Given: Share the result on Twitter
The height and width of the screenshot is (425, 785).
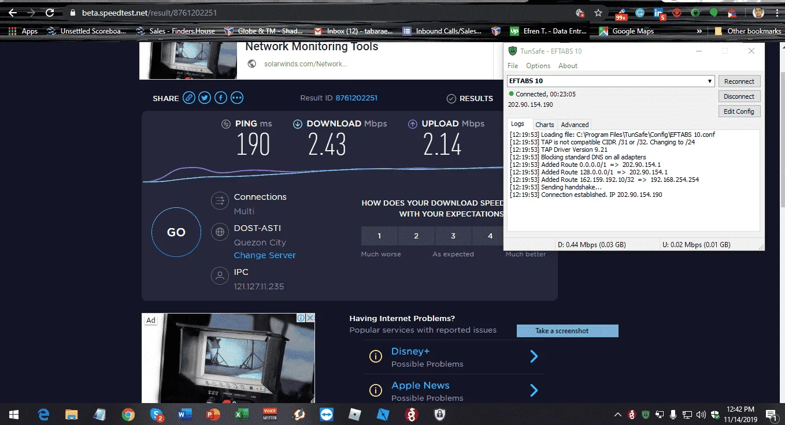Looking at the screenshot, I should coord(205,98).
